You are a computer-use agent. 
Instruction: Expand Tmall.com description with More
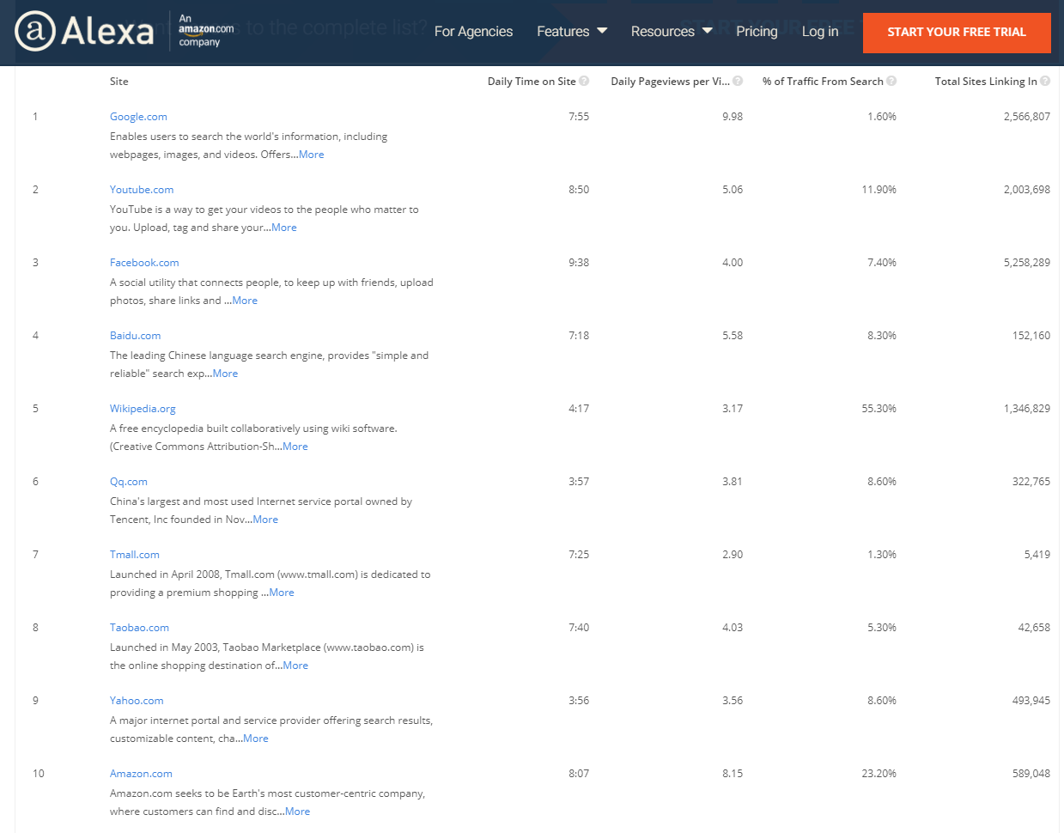click(x=282, y=593)
